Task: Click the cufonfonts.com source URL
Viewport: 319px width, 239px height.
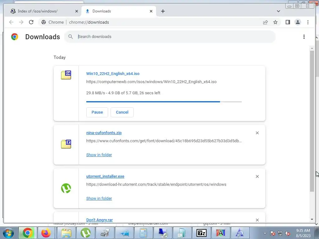Action: pos(164,141)
